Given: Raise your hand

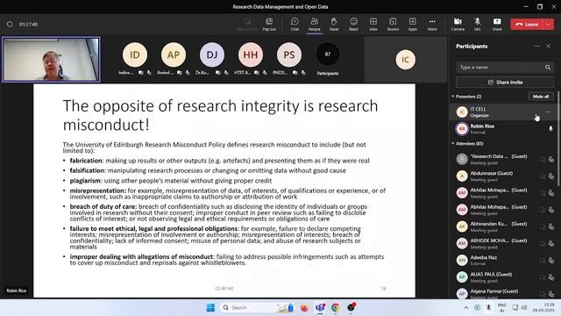Looking at the screenshot, I should (x=334, y=25).
